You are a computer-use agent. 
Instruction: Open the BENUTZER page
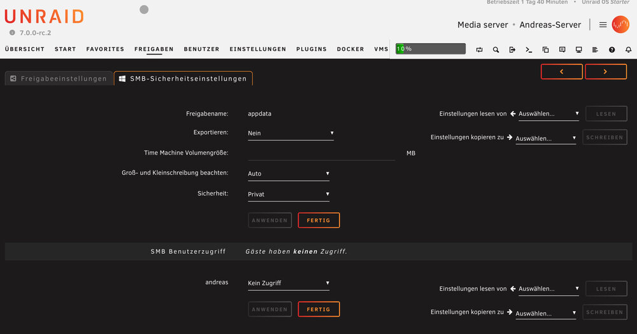201,49
